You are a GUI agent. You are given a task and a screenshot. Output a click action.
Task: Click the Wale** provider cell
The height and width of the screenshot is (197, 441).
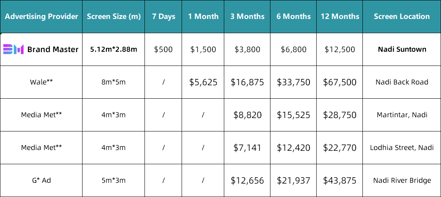41,82
